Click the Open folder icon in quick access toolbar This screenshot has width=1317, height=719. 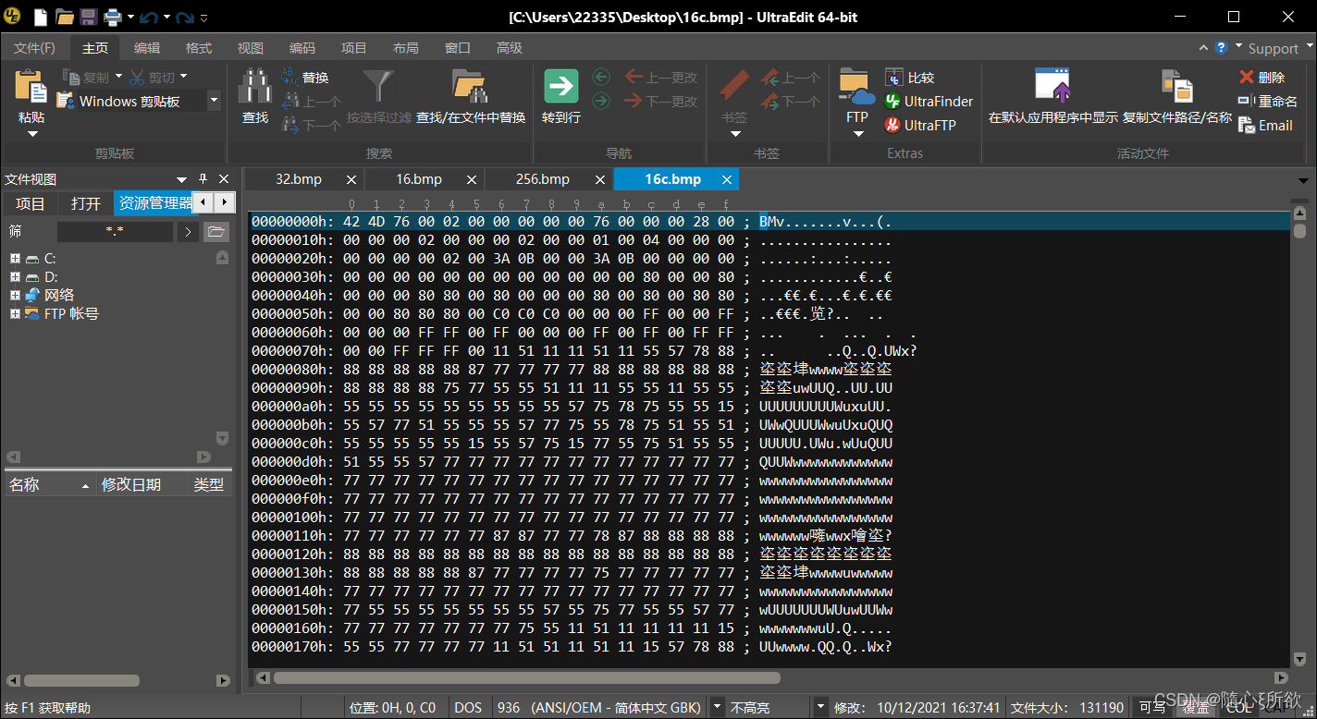tap(65, 17)
